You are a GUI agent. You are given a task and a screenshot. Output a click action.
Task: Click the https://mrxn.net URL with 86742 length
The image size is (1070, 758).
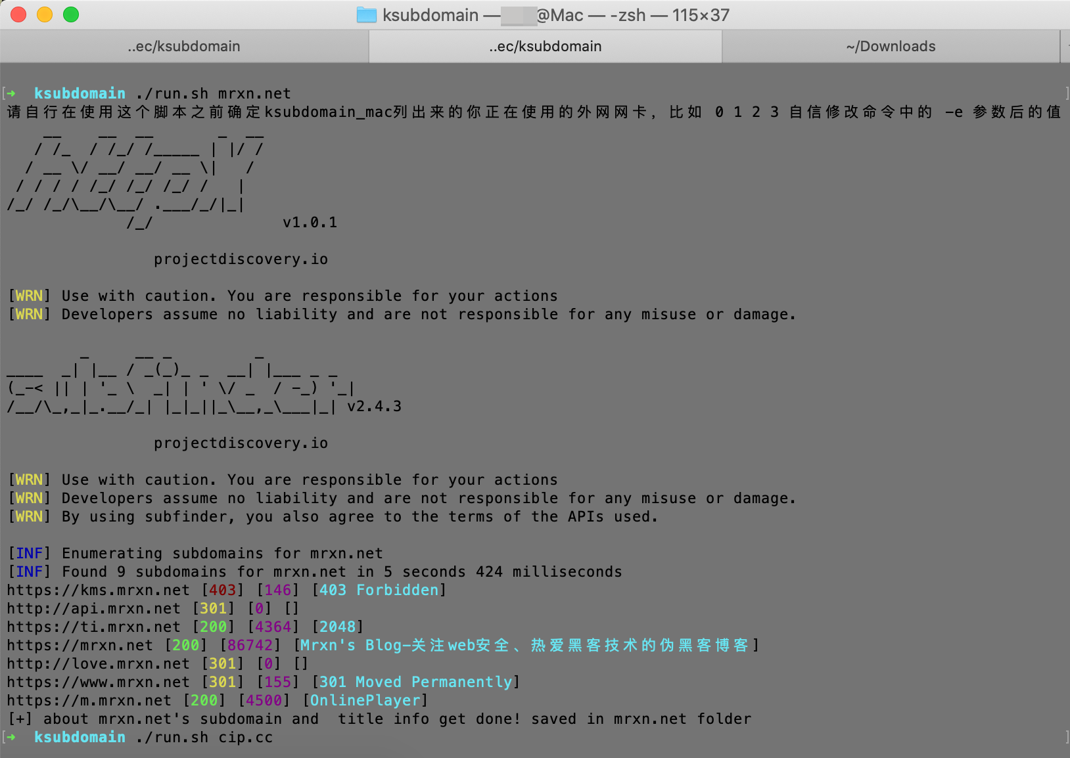tap(80, 646)
